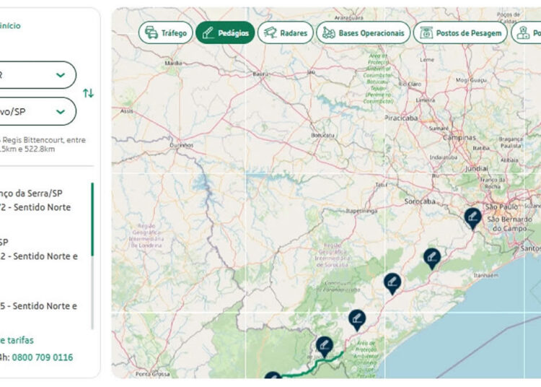Image resolution: width=541 pixels, height=387 pixels.
Task: Click the toll marker near São Paulo
Action: (x=472, y=217)
